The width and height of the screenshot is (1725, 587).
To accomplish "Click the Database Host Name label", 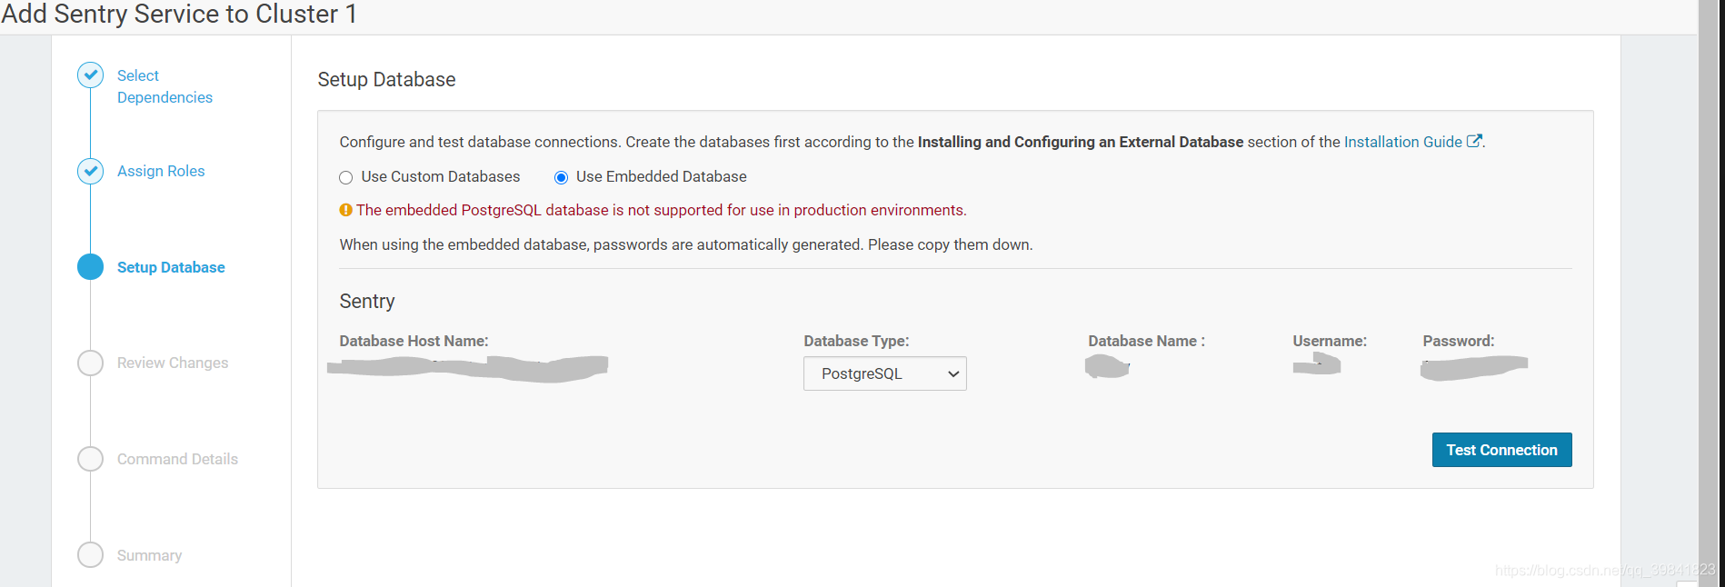I will click(x=414, y=341).
